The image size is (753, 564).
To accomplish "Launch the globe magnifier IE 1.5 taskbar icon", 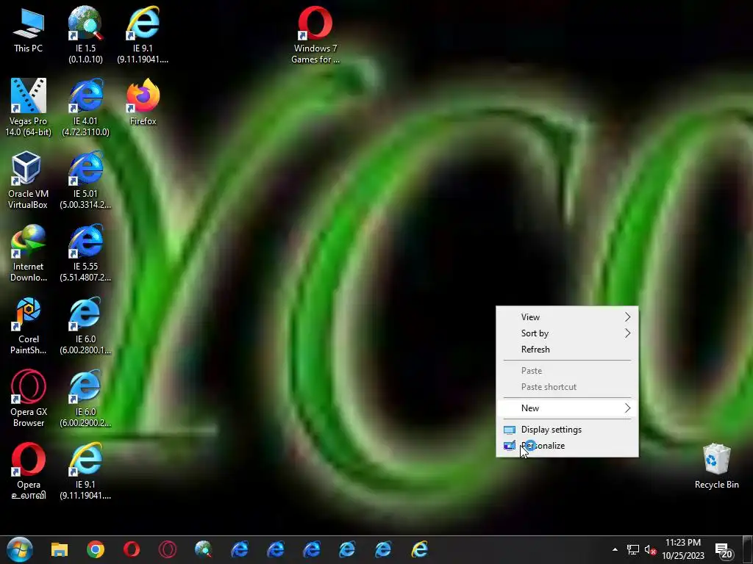I will 204,549.
